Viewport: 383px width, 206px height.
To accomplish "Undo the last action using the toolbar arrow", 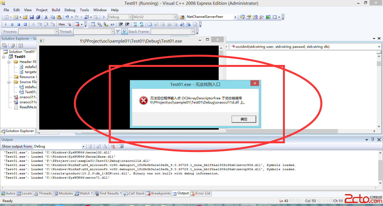I will (x=67, y=17).
